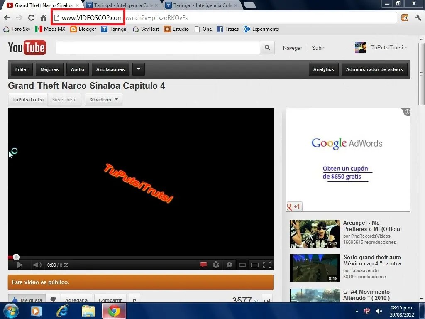This screenshot has width=425, height=319.
Task: Click the ad info icon
Action: [407, 112]
